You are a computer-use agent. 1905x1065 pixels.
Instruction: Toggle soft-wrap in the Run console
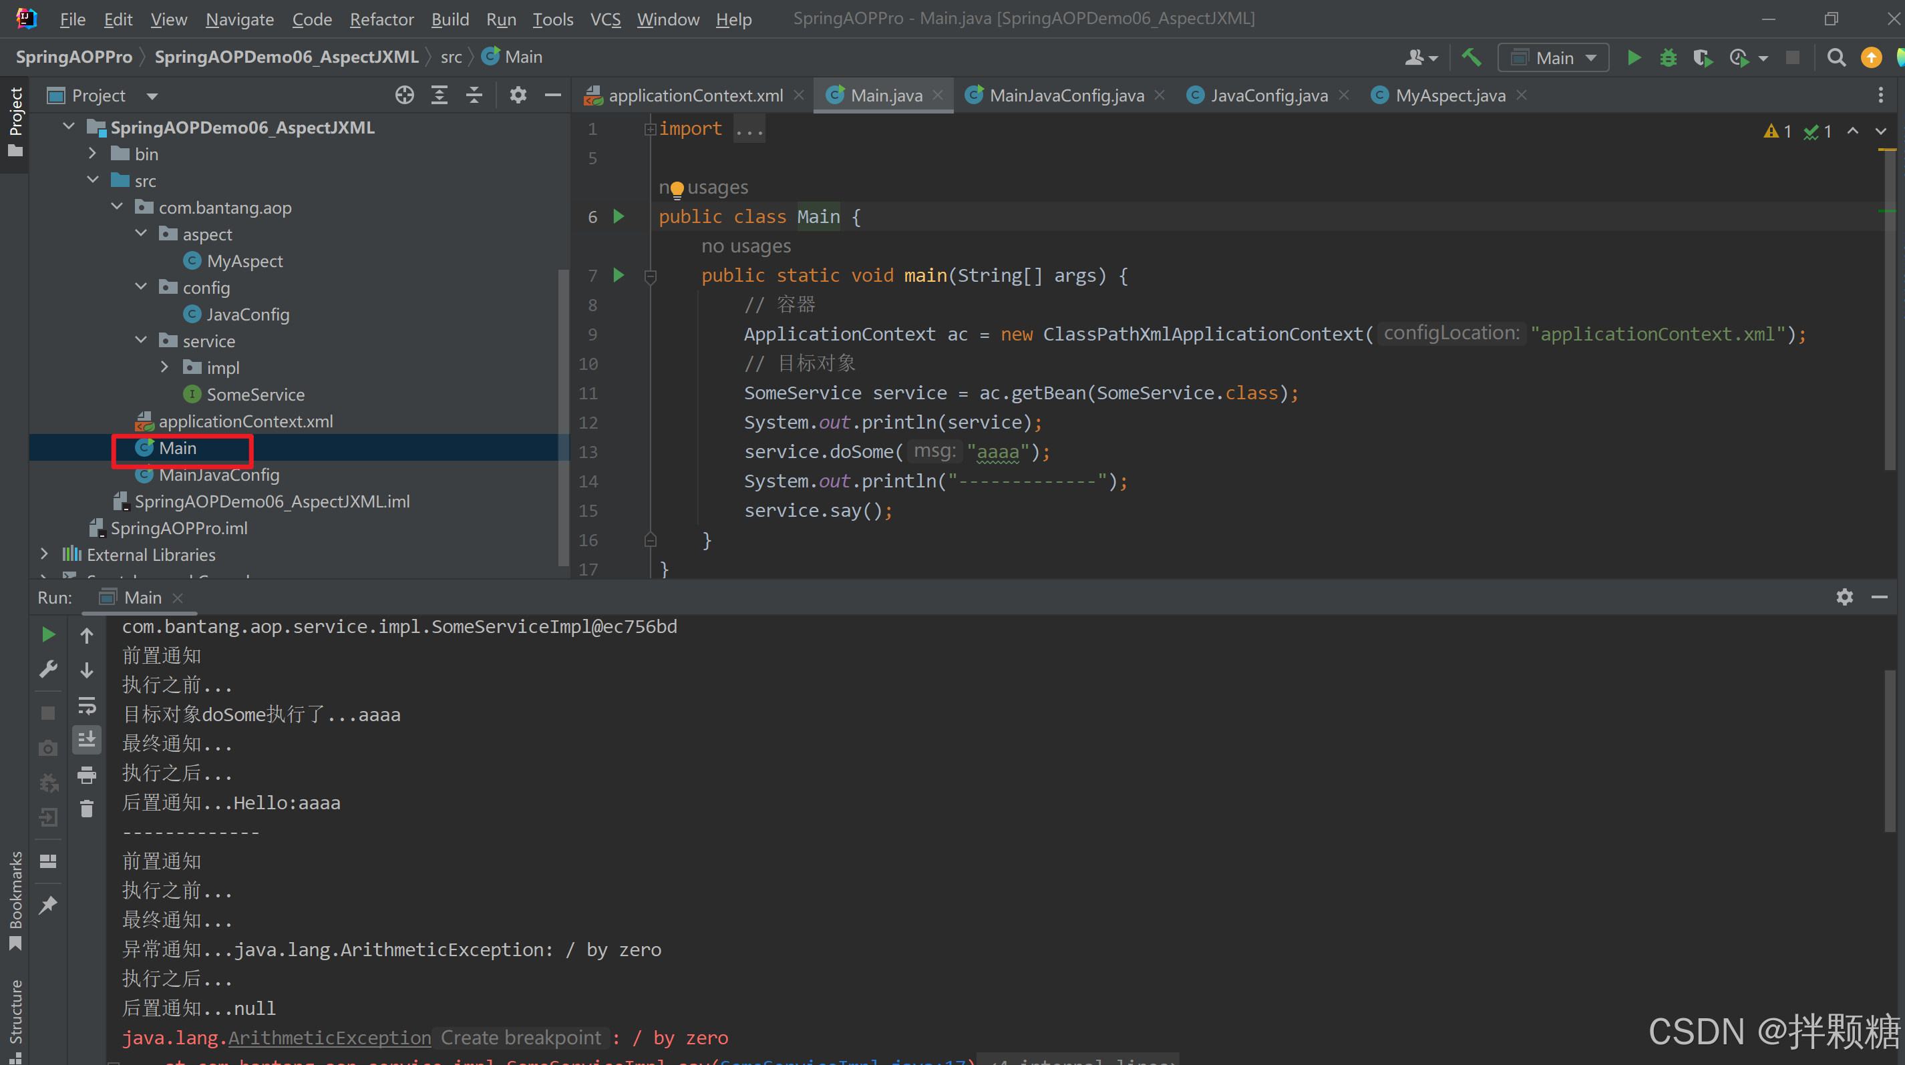click(x=87, y=706)
